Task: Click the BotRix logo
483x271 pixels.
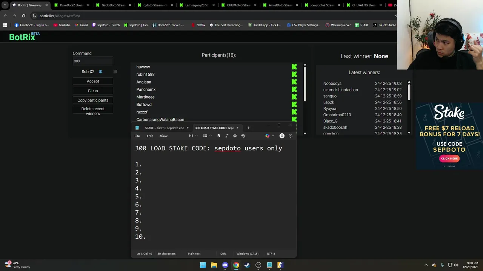Action: coord(25,37)
